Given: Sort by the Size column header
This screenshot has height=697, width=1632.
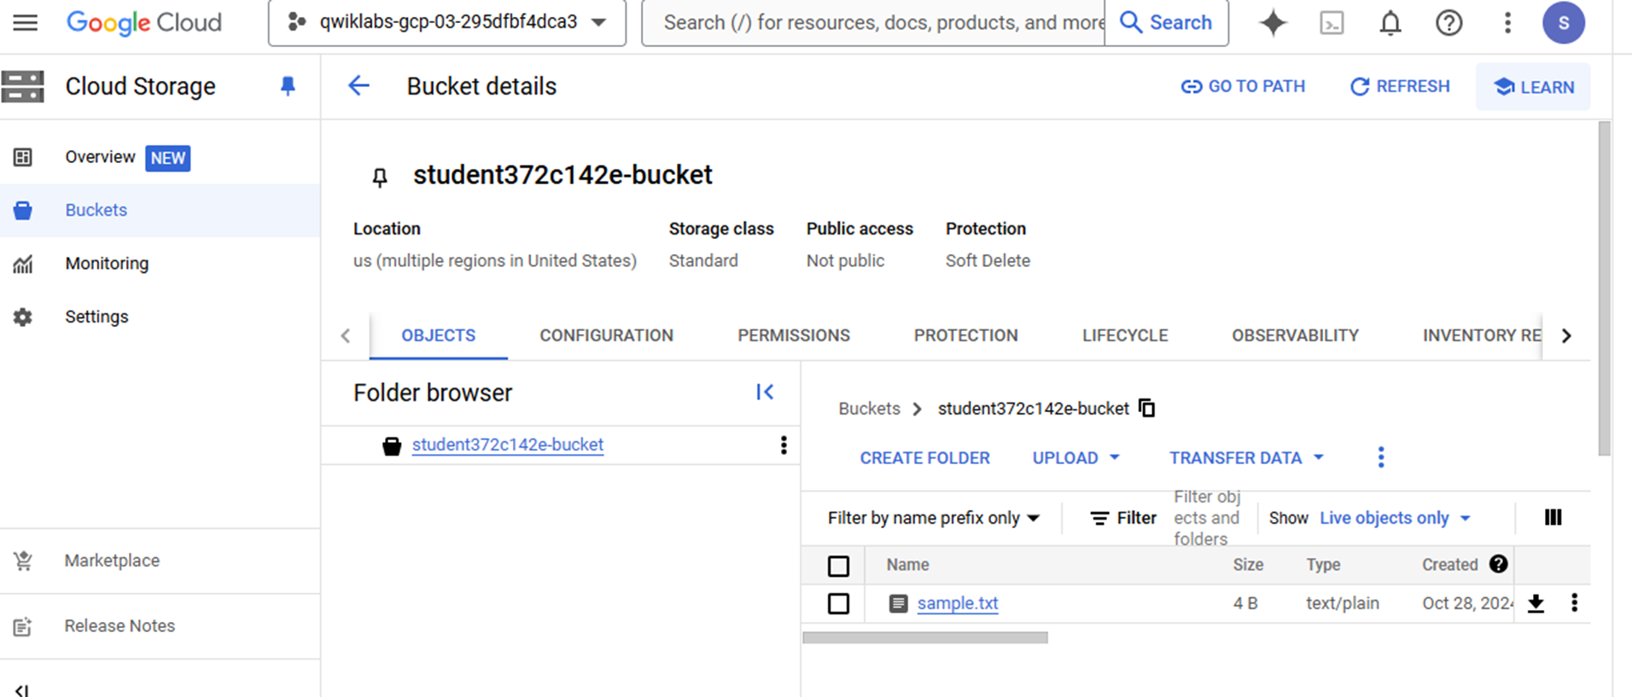Looking at the screenshot, I should point(1248,565).
